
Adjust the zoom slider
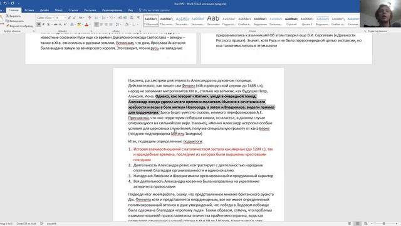point(384,223)
